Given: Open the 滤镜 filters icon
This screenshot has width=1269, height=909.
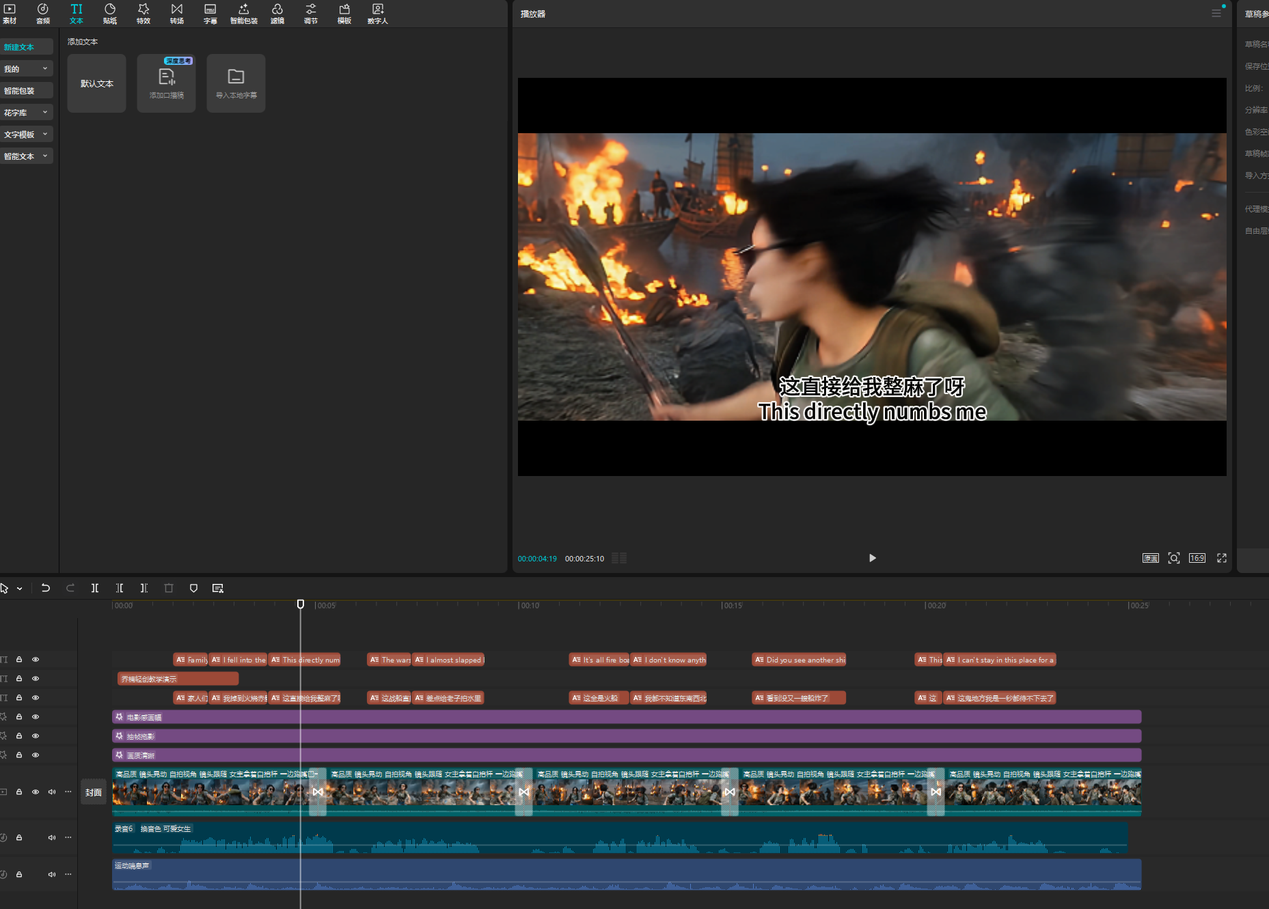Looking at the screenshot, I should pyautogui.click(x=277, y=14).
